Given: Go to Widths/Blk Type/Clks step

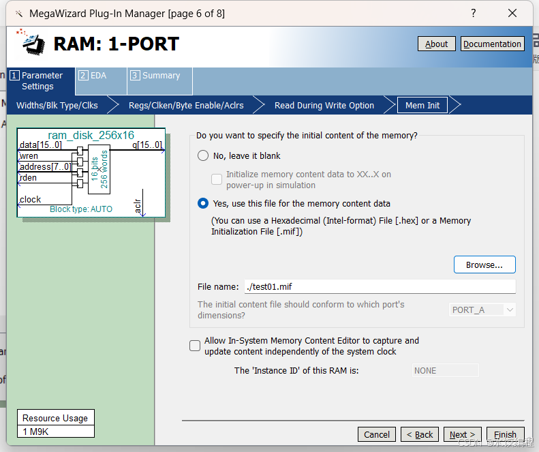Looking at the screenshot, I should click(57, 105).
